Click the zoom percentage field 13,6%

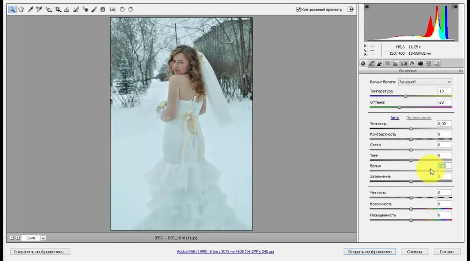(31, 238)
